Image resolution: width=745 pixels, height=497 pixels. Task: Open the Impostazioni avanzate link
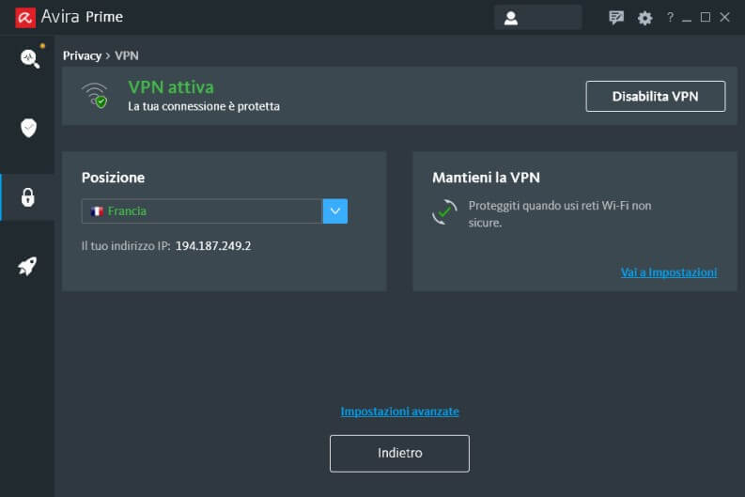tap(399, 412)
